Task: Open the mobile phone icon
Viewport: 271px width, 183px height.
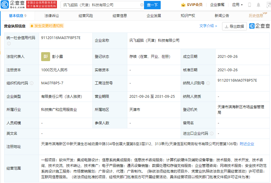Action: pyautogui.click(x=250, y=5)
